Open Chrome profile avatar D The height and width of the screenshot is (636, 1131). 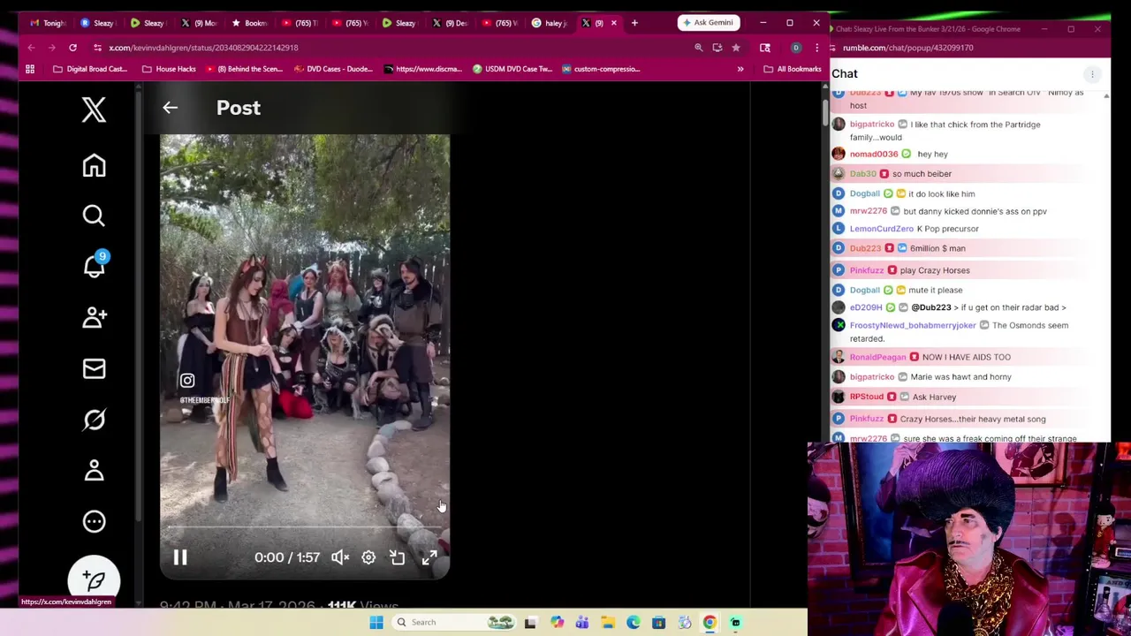pos(795,48)
